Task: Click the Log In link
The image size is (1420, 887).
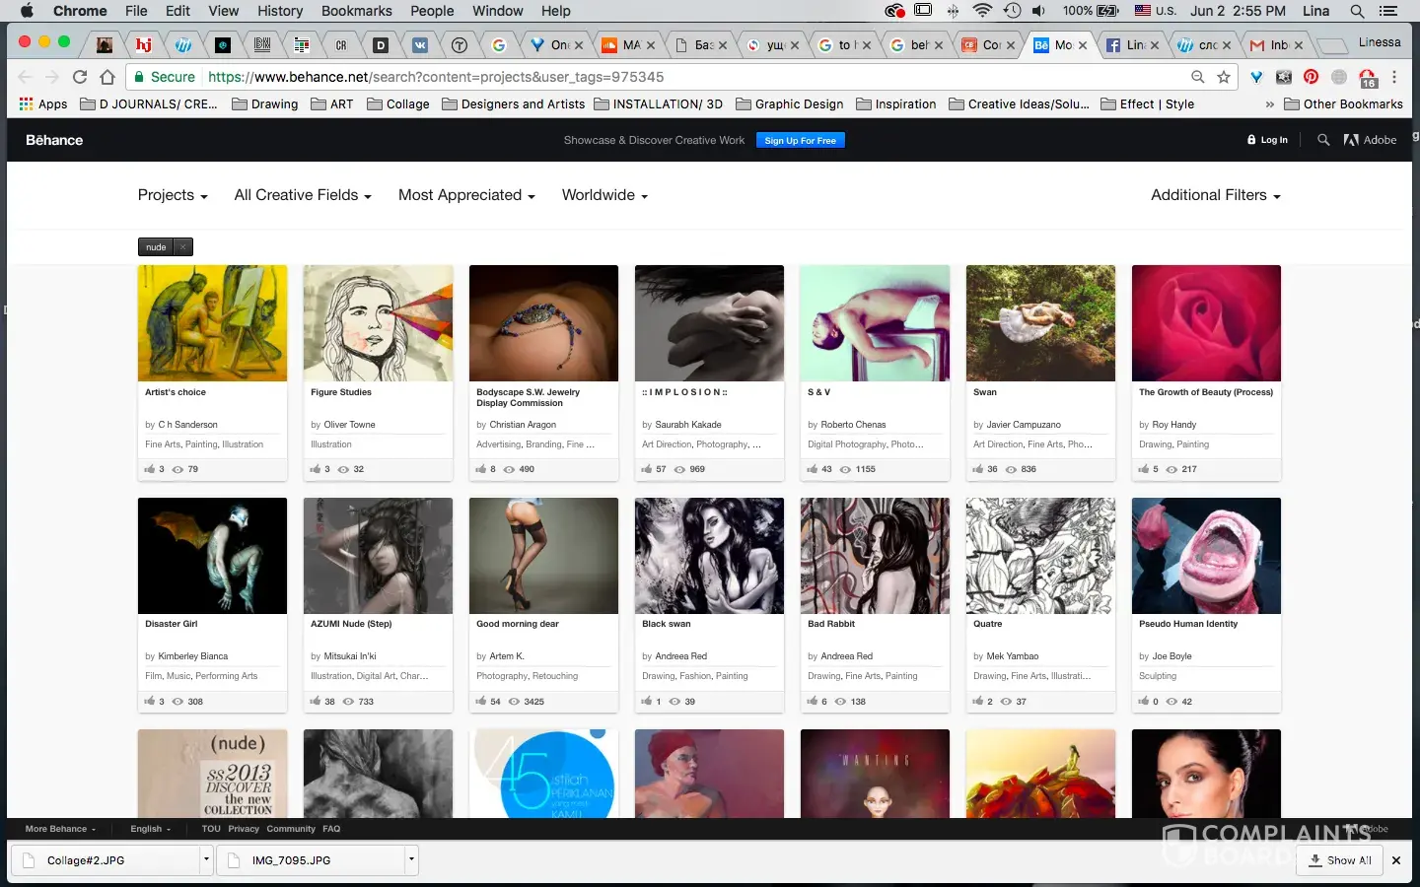Action: [x=1268, y=140]
